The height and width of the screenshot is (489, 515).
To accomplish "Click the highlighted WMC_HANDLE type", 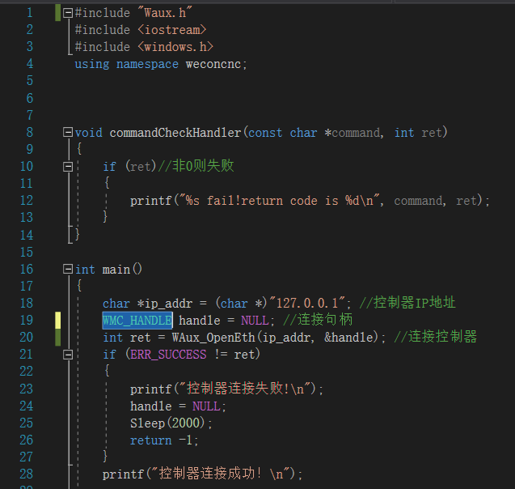I will pyautogui.click(x=137, y=321).
